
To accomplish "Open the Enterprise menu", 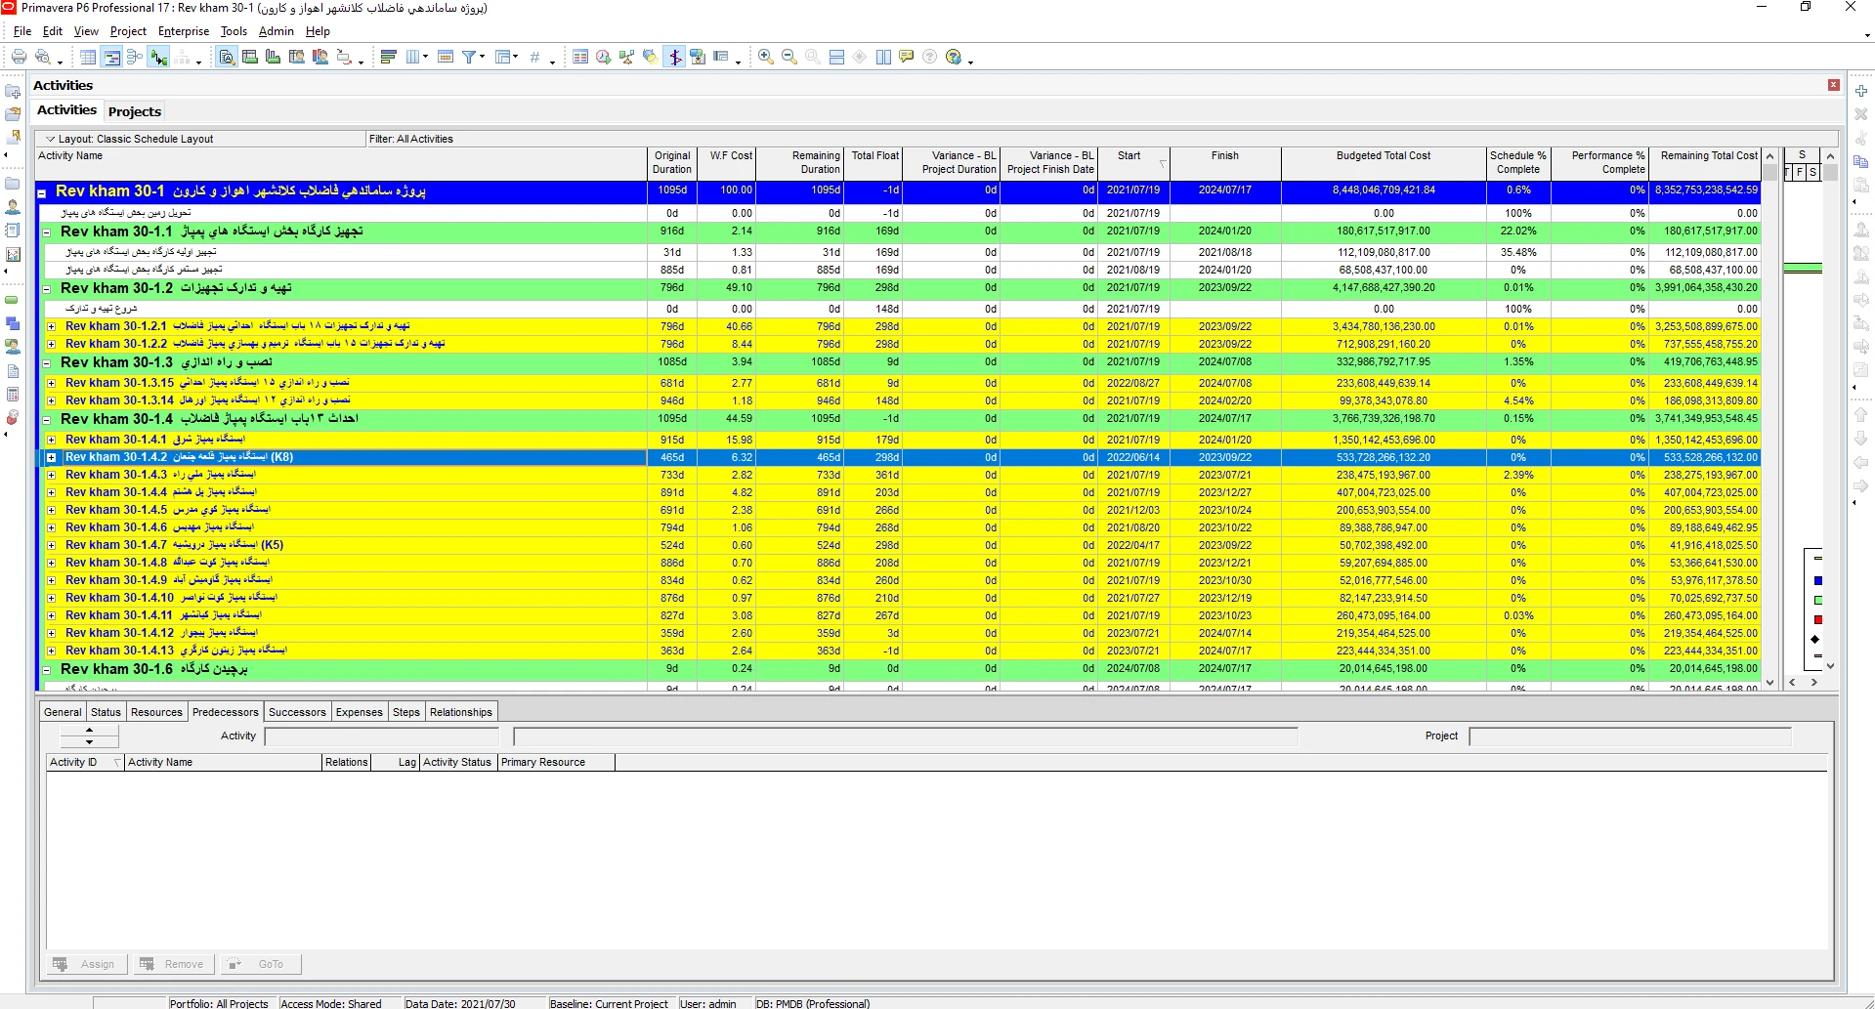I will pyautogui.click(x=184, y=31).
